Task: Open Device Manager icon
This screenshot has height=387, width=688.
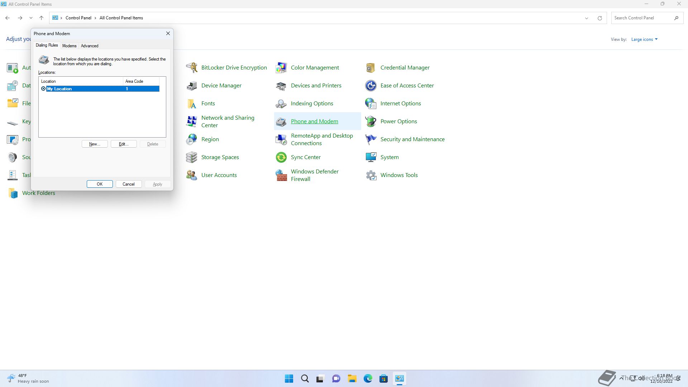Action: 192,85
